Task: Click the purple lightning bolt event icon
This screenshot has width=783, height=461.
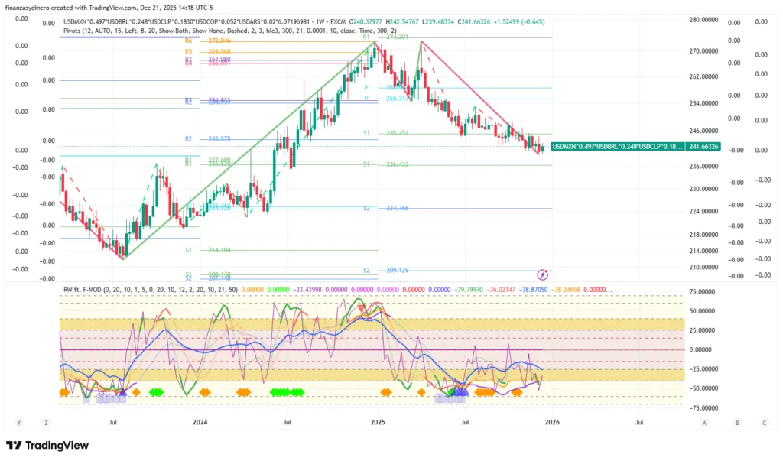Action: pyautogui.click(x=543, y=274)
